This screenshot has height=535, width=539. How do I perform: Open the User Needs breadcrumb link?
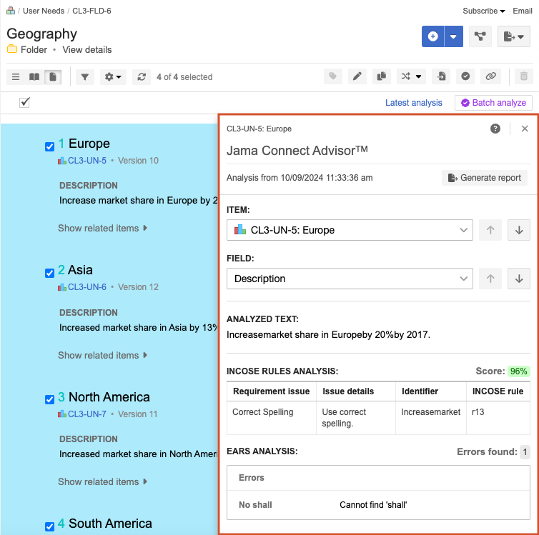pyautogui.click(x=44, y=11)
